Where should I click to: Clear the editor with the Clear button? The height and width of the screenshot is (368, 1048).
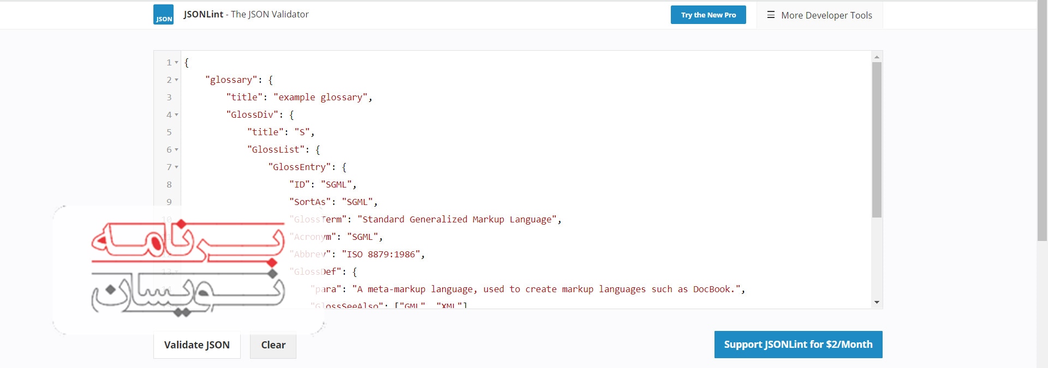[273, 345]
